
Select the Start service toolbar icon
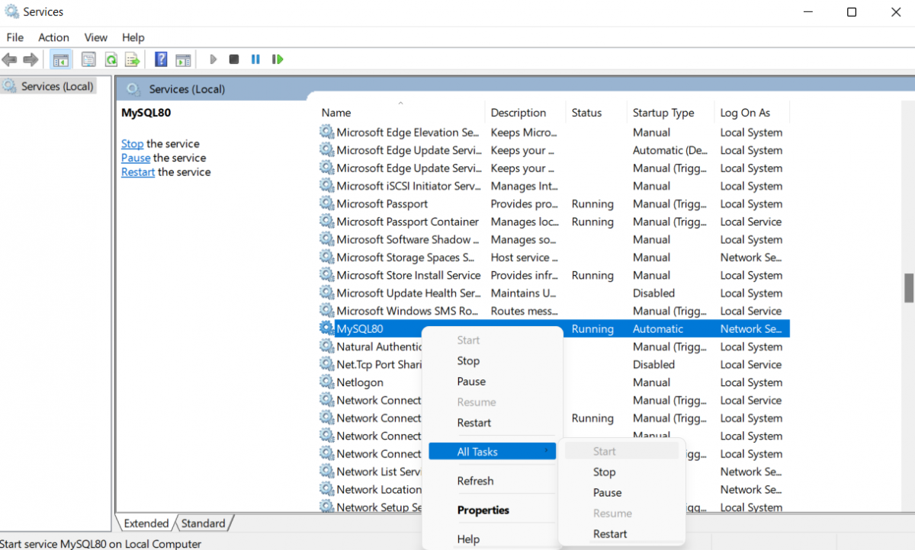[213, 59]
